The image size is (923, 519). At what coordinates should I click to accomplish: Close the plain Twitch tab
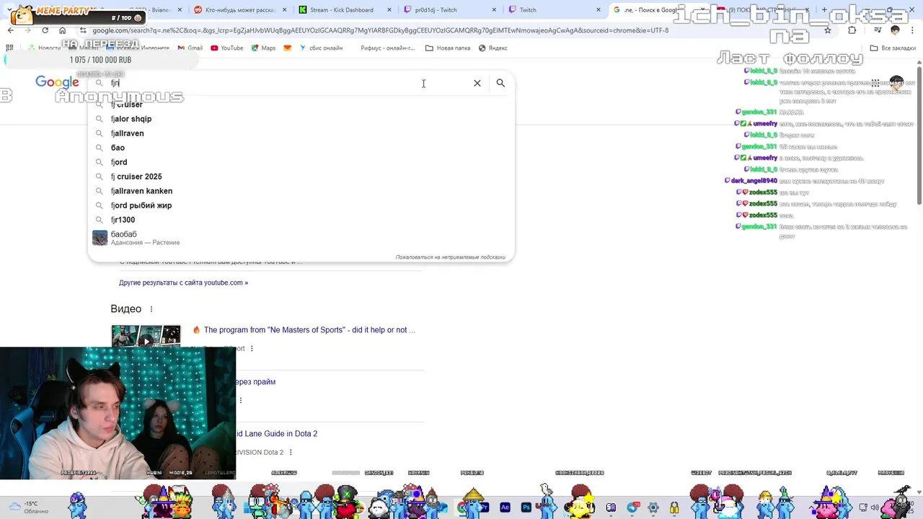point(599,10)
